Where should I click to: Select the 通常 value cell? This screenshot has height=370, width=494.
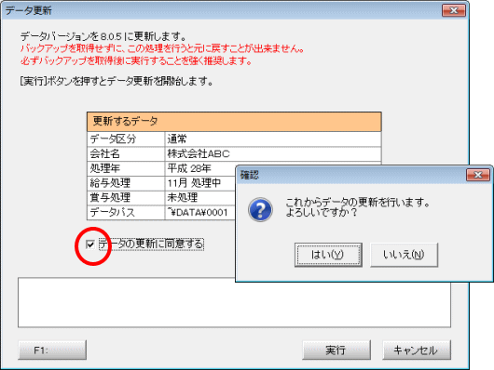click(x=273, y=139)
